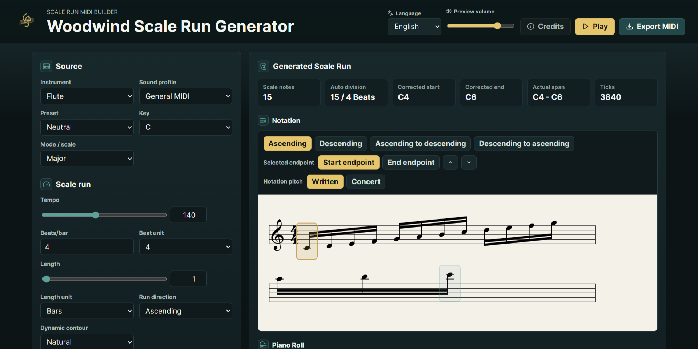Adjust the Preview volume slider
The image size is (698, 349).
tap(481, 26)
